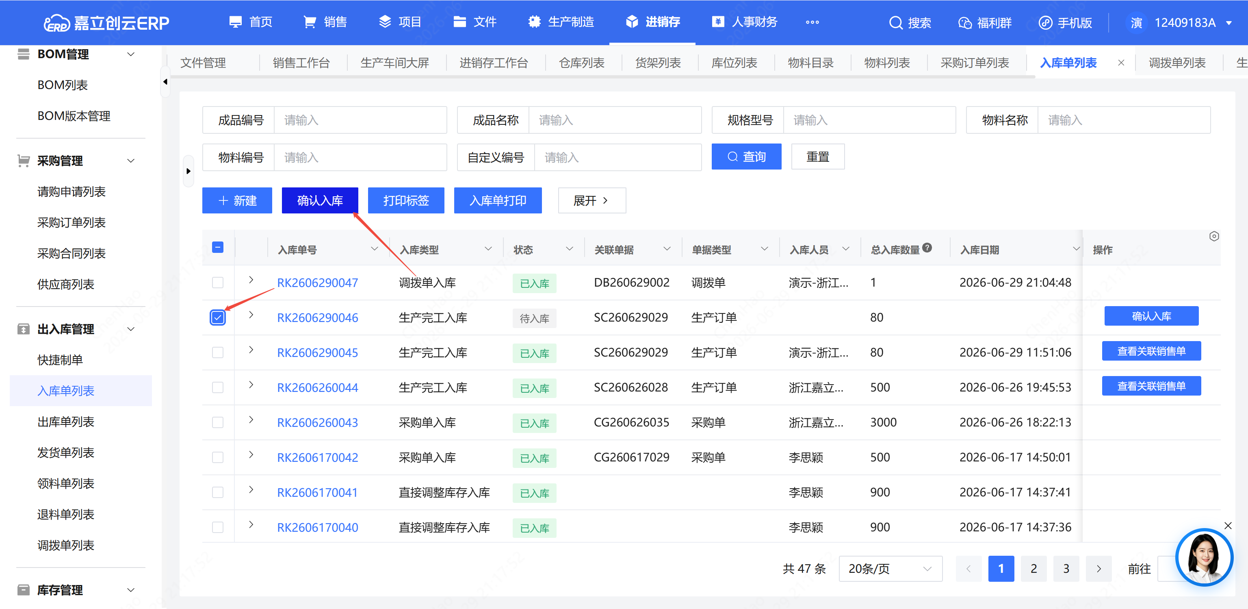Collapse the 出入库管理 sidebar section
This screenshot has height=609, width=1248.
[x=130, y=329]
